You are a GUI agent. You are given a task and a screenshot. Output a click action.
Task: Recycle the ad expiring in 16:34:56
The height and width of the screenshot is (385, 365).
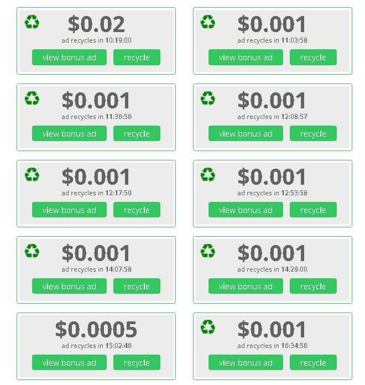tap(313, 362)
